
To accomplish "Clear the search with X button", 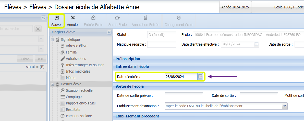I will (x=38, y=29).
